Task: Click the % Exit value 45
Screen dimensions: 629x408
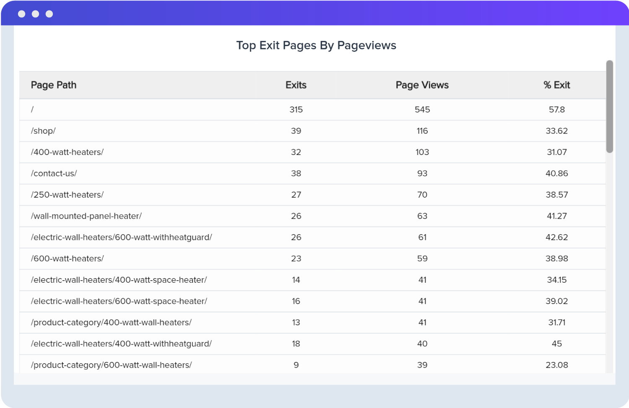Action: [x=557, y=344]
